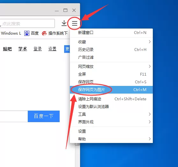Choose 全屏 from the menu
Image resolution: width=178 pixels, height=167 pixels.
[111, 74]
